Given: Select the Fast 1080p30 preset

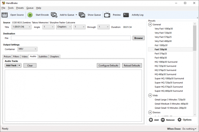Looking at the screenshot, I should [161, 45].
